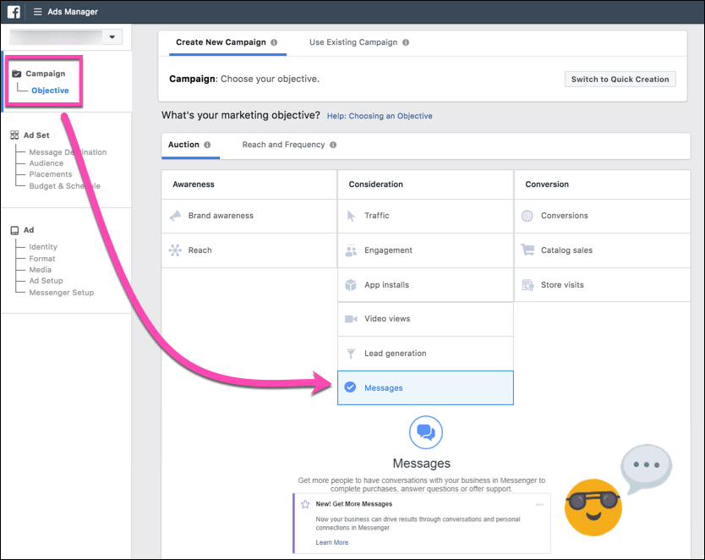The width and height of the screenshot is (705, 560).
Task: Click the Conversions globe icon
Action: 527,216
